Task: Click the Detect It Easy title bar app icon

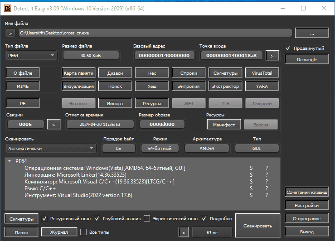Action: pyautogui.click(x=7, y=8)
